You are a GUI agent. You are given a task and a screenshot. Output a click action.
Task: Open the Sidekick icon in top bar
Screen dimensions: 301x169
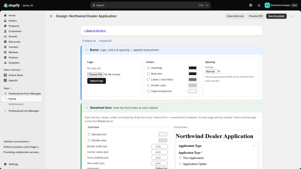click(x=251, y=5)
